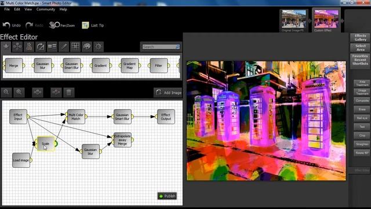Screen dimensions: 371x209
Task: Click the Text button in sidebar
Action: [x=362, y=127]
